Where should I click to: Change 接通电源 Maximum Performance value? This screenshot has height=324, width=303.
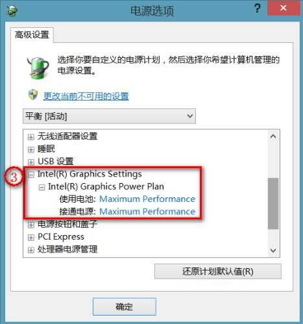pos(147,212)
